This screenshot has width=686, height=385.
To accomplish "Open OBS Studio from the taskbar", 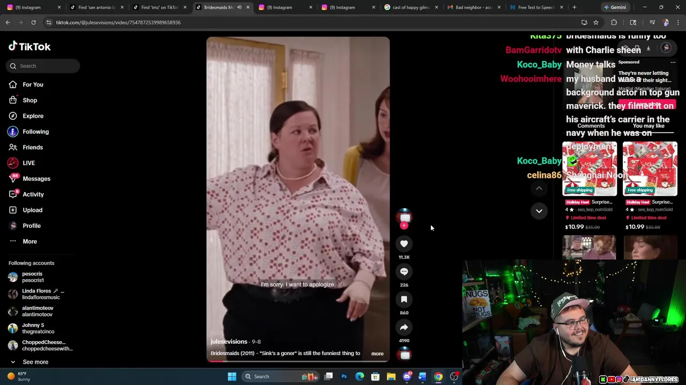I will (x=454, y=376).
